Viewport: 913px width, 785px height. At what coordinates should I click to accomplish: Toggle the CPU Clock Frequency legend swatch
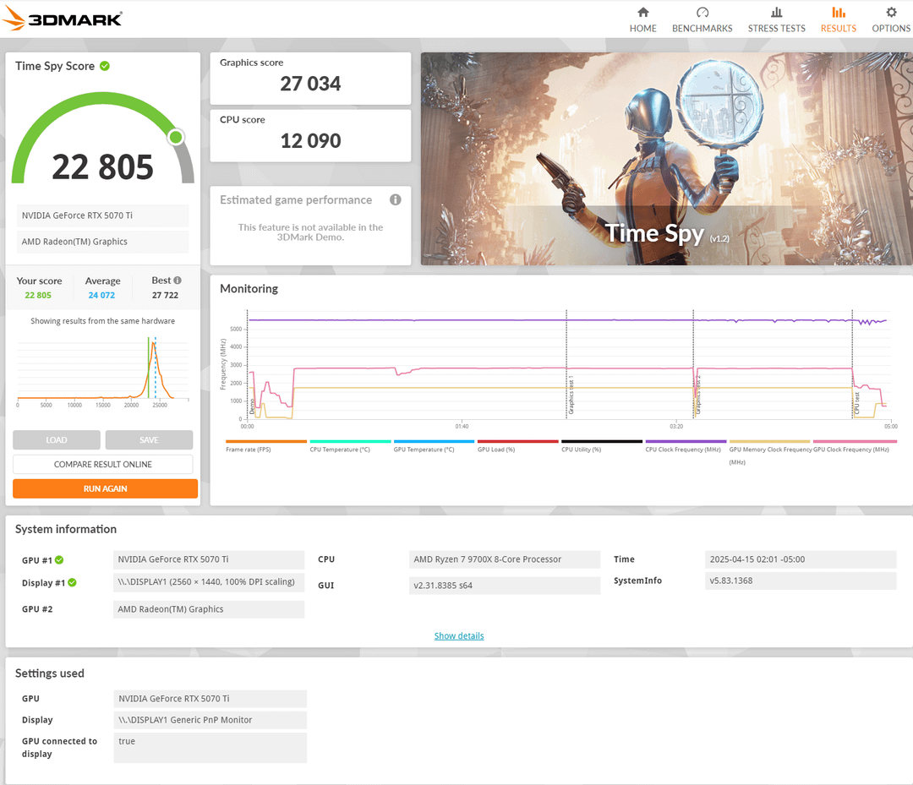686,442
